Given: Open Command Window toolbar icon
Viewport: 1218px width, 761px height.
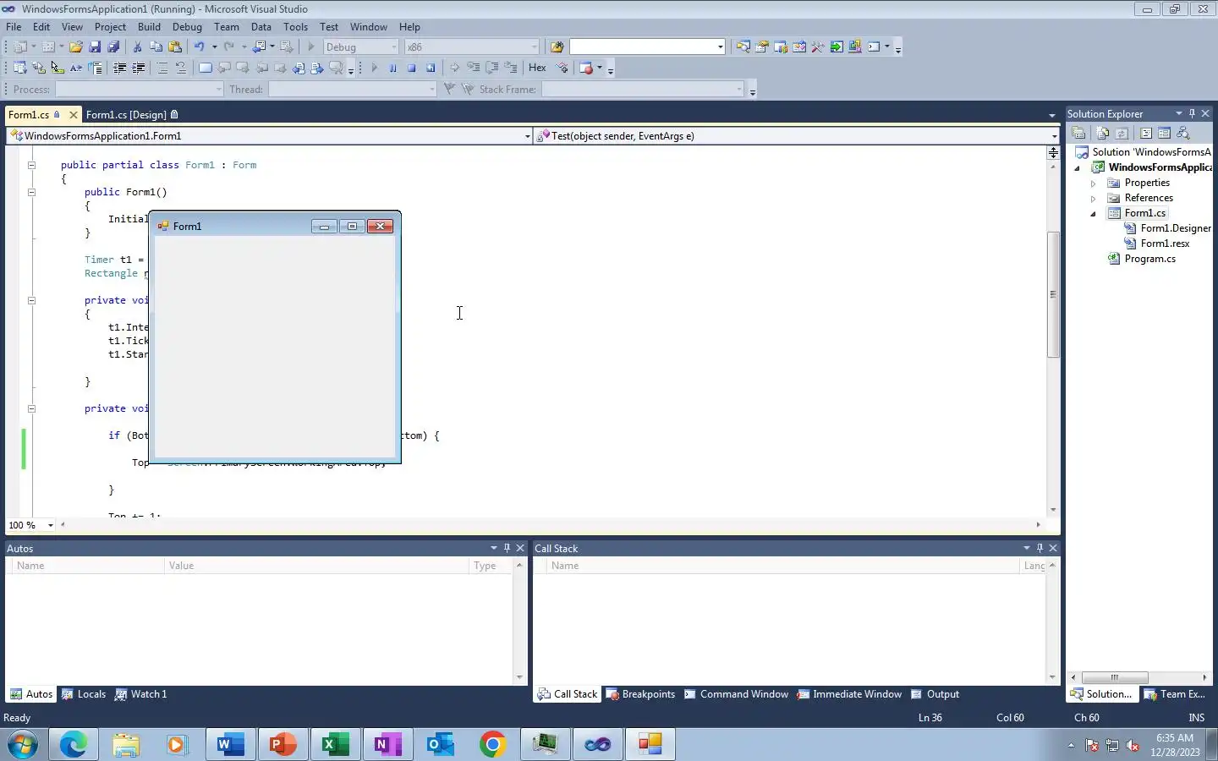Looking at the screenshot, I should coord(874,47).
